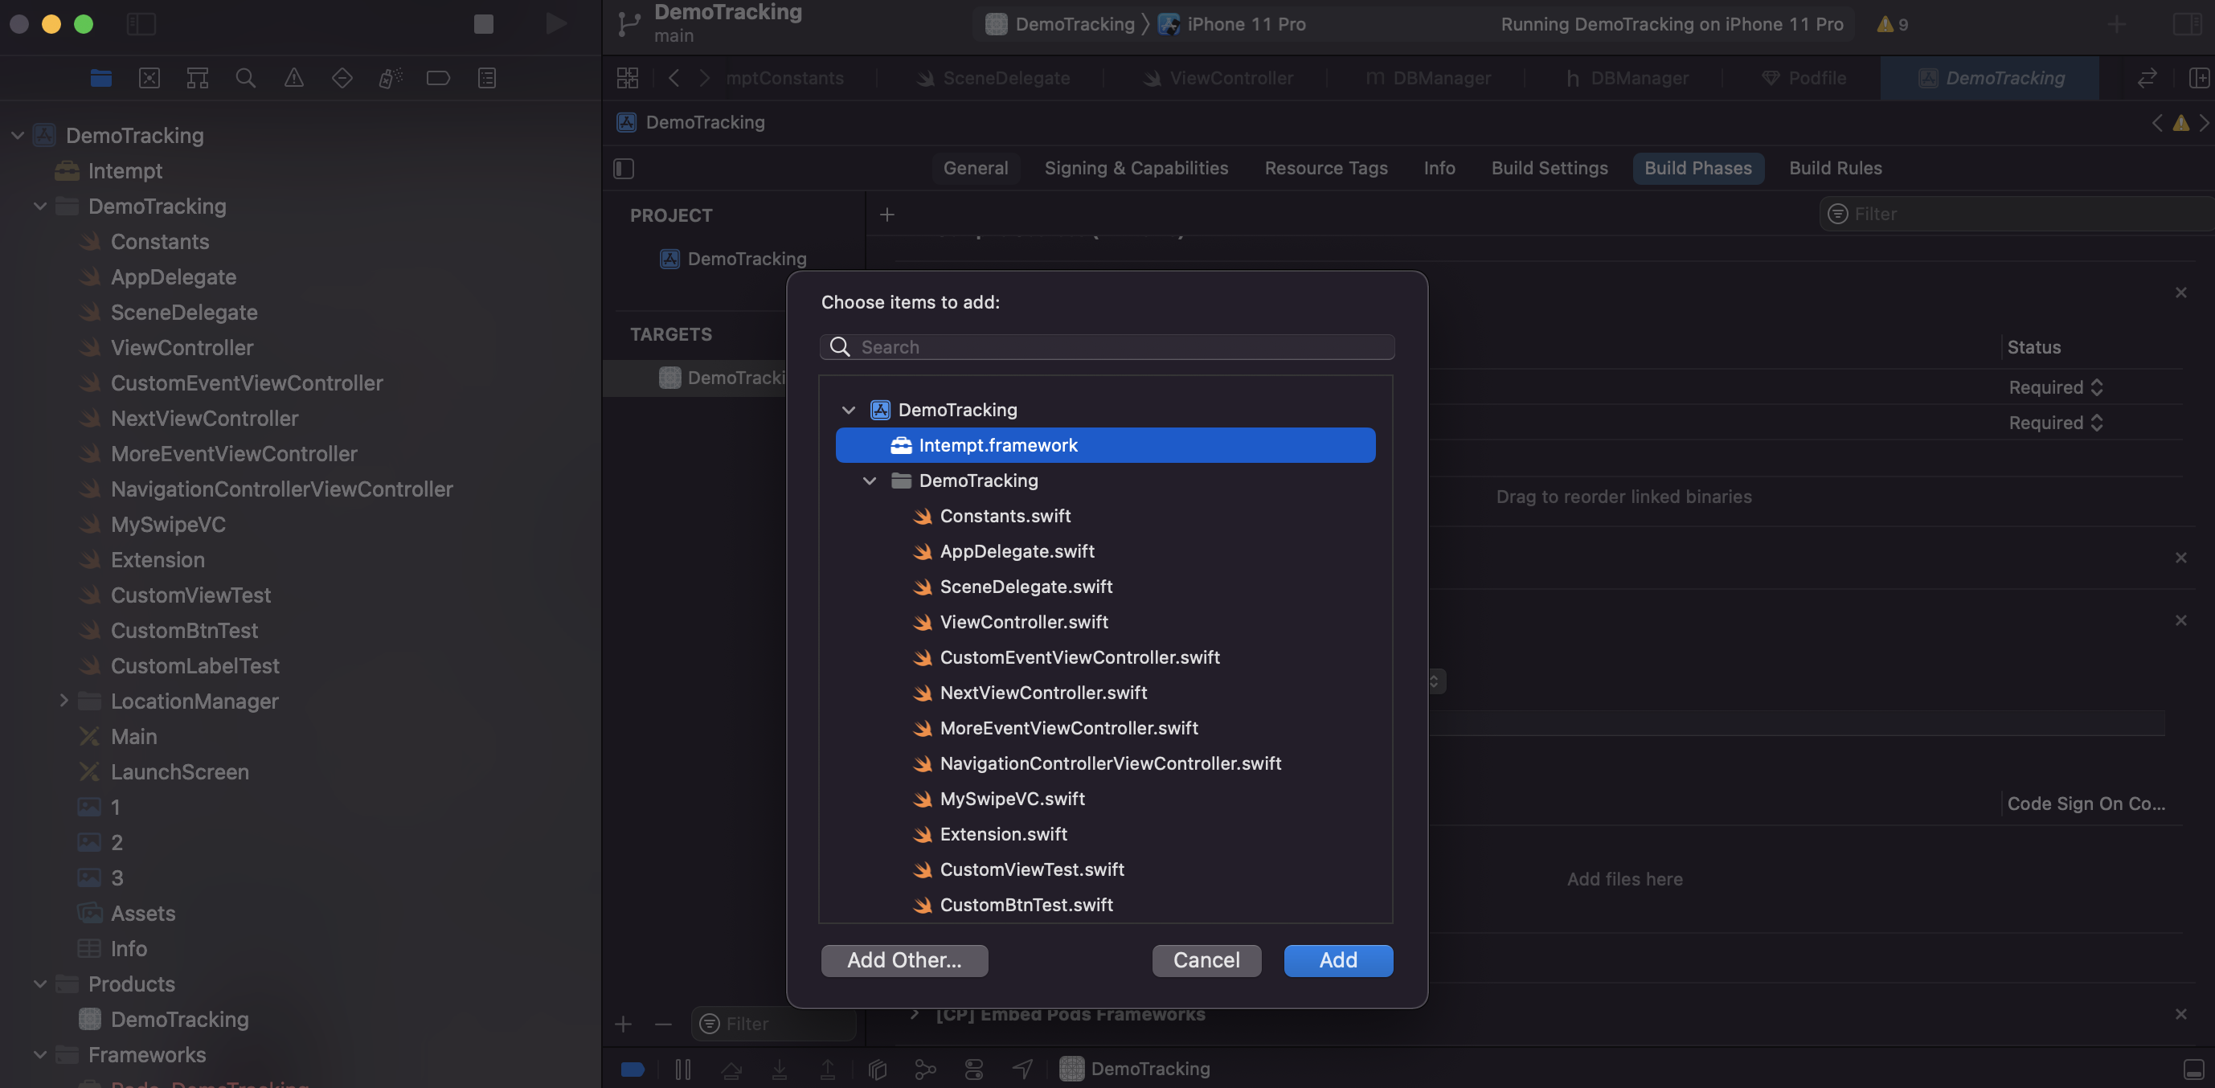This screenshot has width=2215, height=1088.
Task: Click the add build phase plus button
Action: [x=887, y=214]
